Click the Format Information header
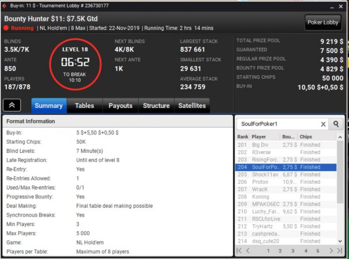349x259 pixels. point(31,121)
